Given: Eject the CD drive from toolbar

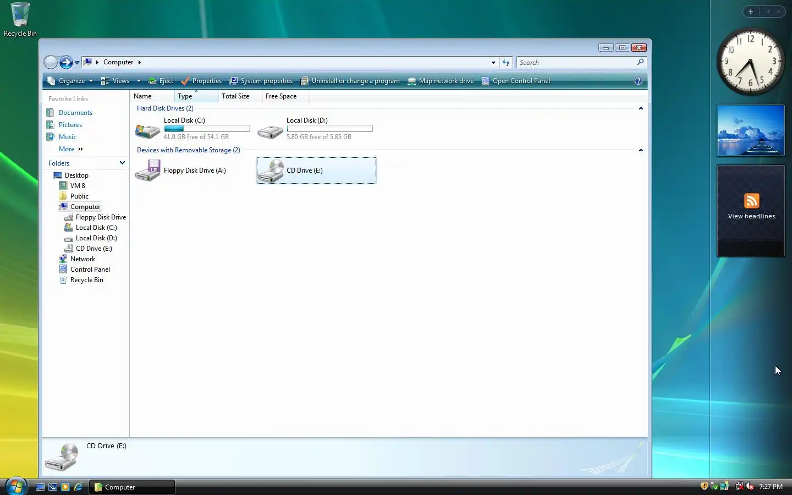Looking at the screenshot, I should click(x=161, y=81).
